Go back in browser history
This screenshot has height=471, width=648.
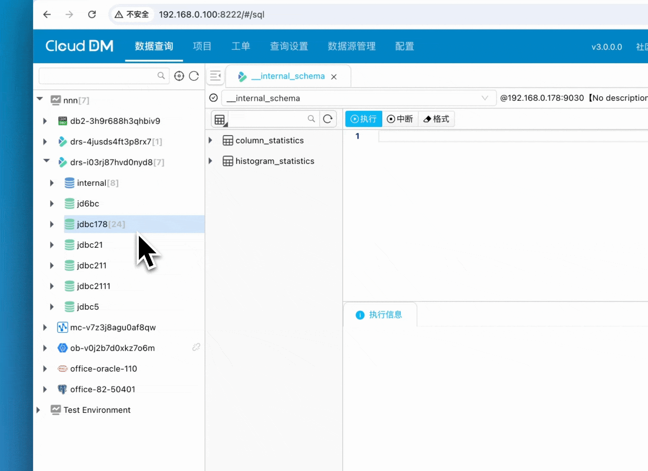pyautogui.click(x=47, y=14)
